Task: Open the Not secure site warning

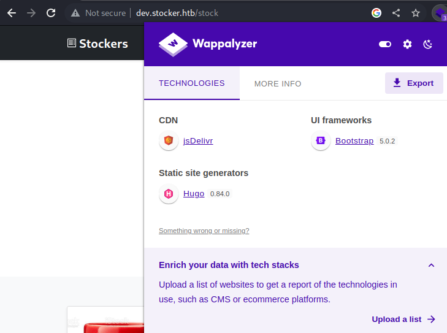Action: click(x=98, y=13)
